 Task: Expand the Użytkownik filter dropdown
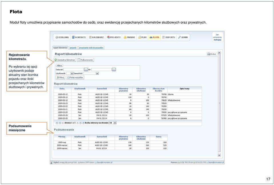(x=72, y=74)
